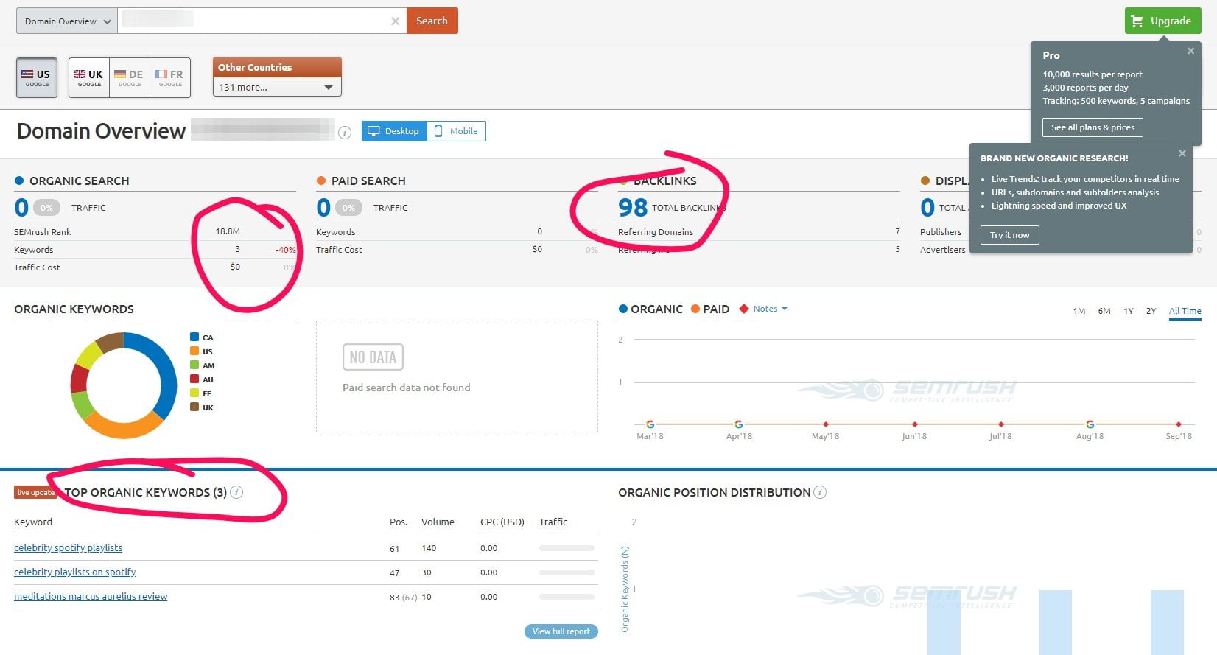Click the AU red legend swatch
Image resolution: width=1217 pixels, height=655 pixels.
pos(194,379)
